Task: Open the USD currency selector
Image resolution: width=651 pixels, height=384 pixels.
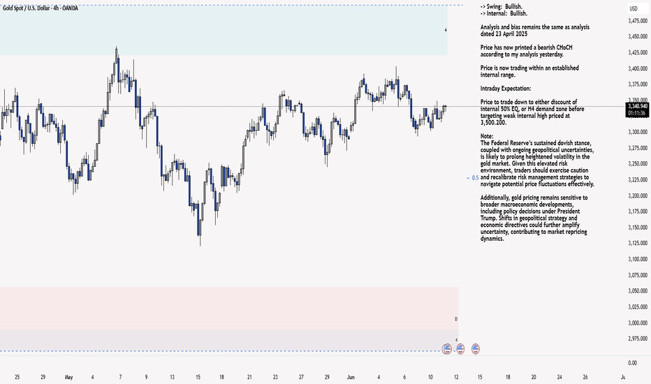Action: click(634, 8)
